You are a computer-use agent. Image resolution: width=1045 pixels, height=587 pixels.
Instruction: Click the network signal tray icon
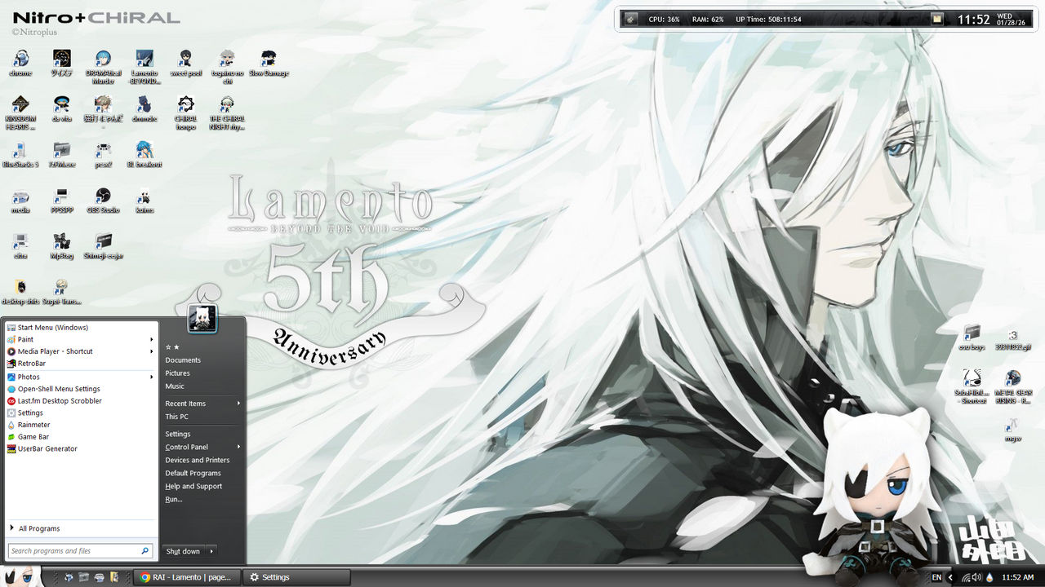[x=965, y=577]
